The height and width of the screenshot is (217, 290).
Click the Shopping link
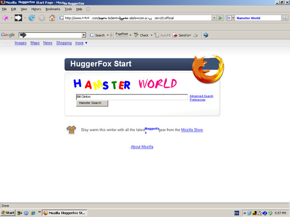64,43
